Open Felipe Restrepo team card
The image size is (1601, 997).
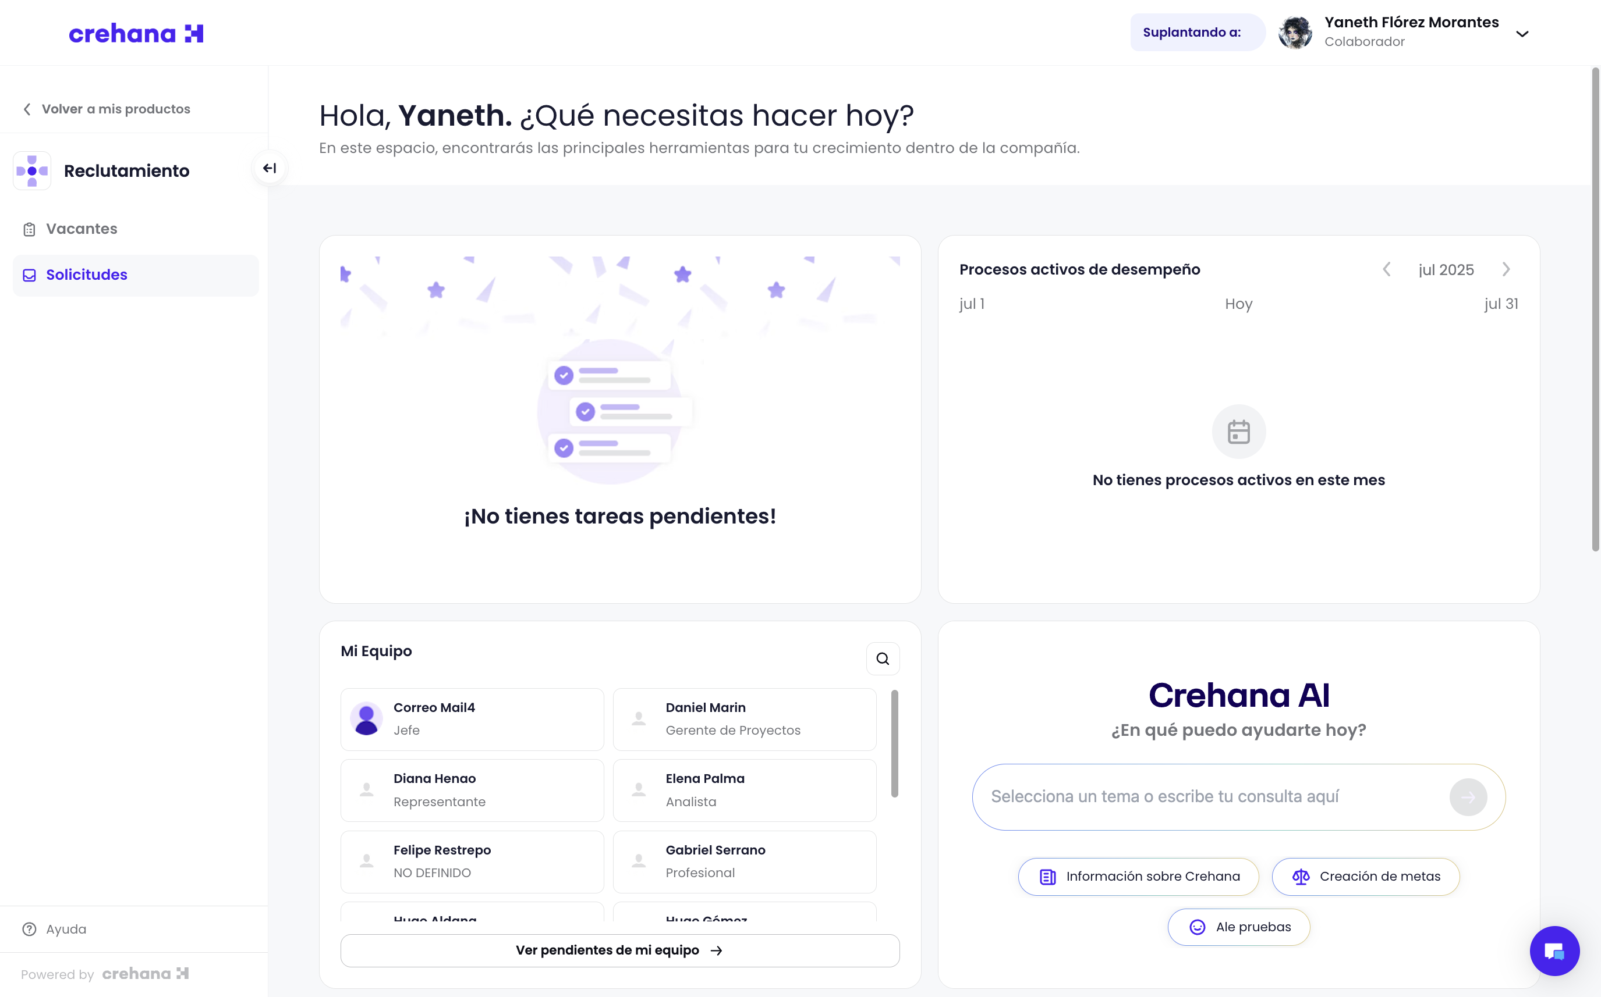pyautogui.click(x=472, y=861)
